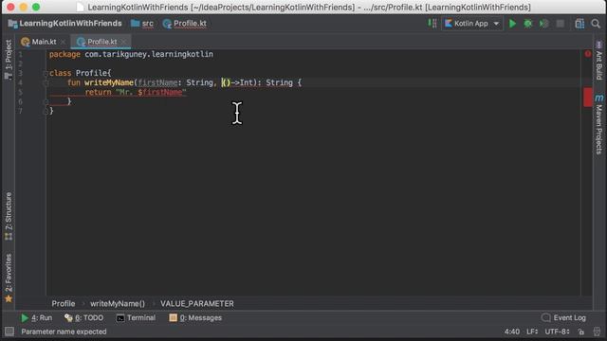The height and width of the screenshot is (341, 607).
Task: Click writeMyName() in bottom breadcrumb
Action: coord(118,304)
